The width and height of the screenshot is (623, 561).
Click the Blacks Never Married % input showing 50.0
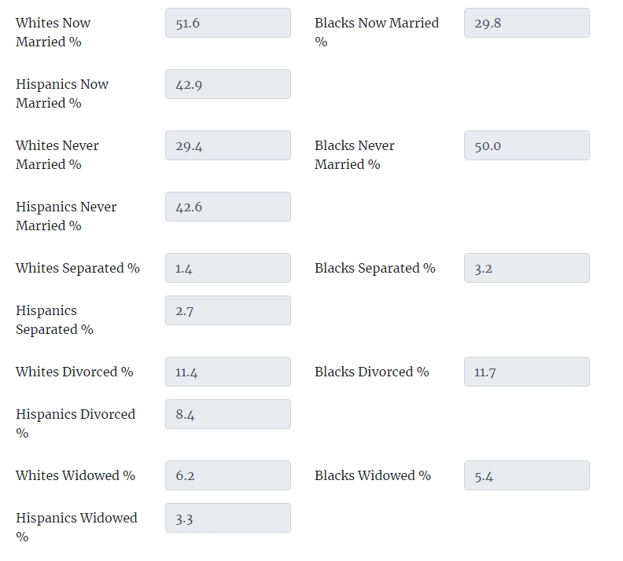coord(526,145)
